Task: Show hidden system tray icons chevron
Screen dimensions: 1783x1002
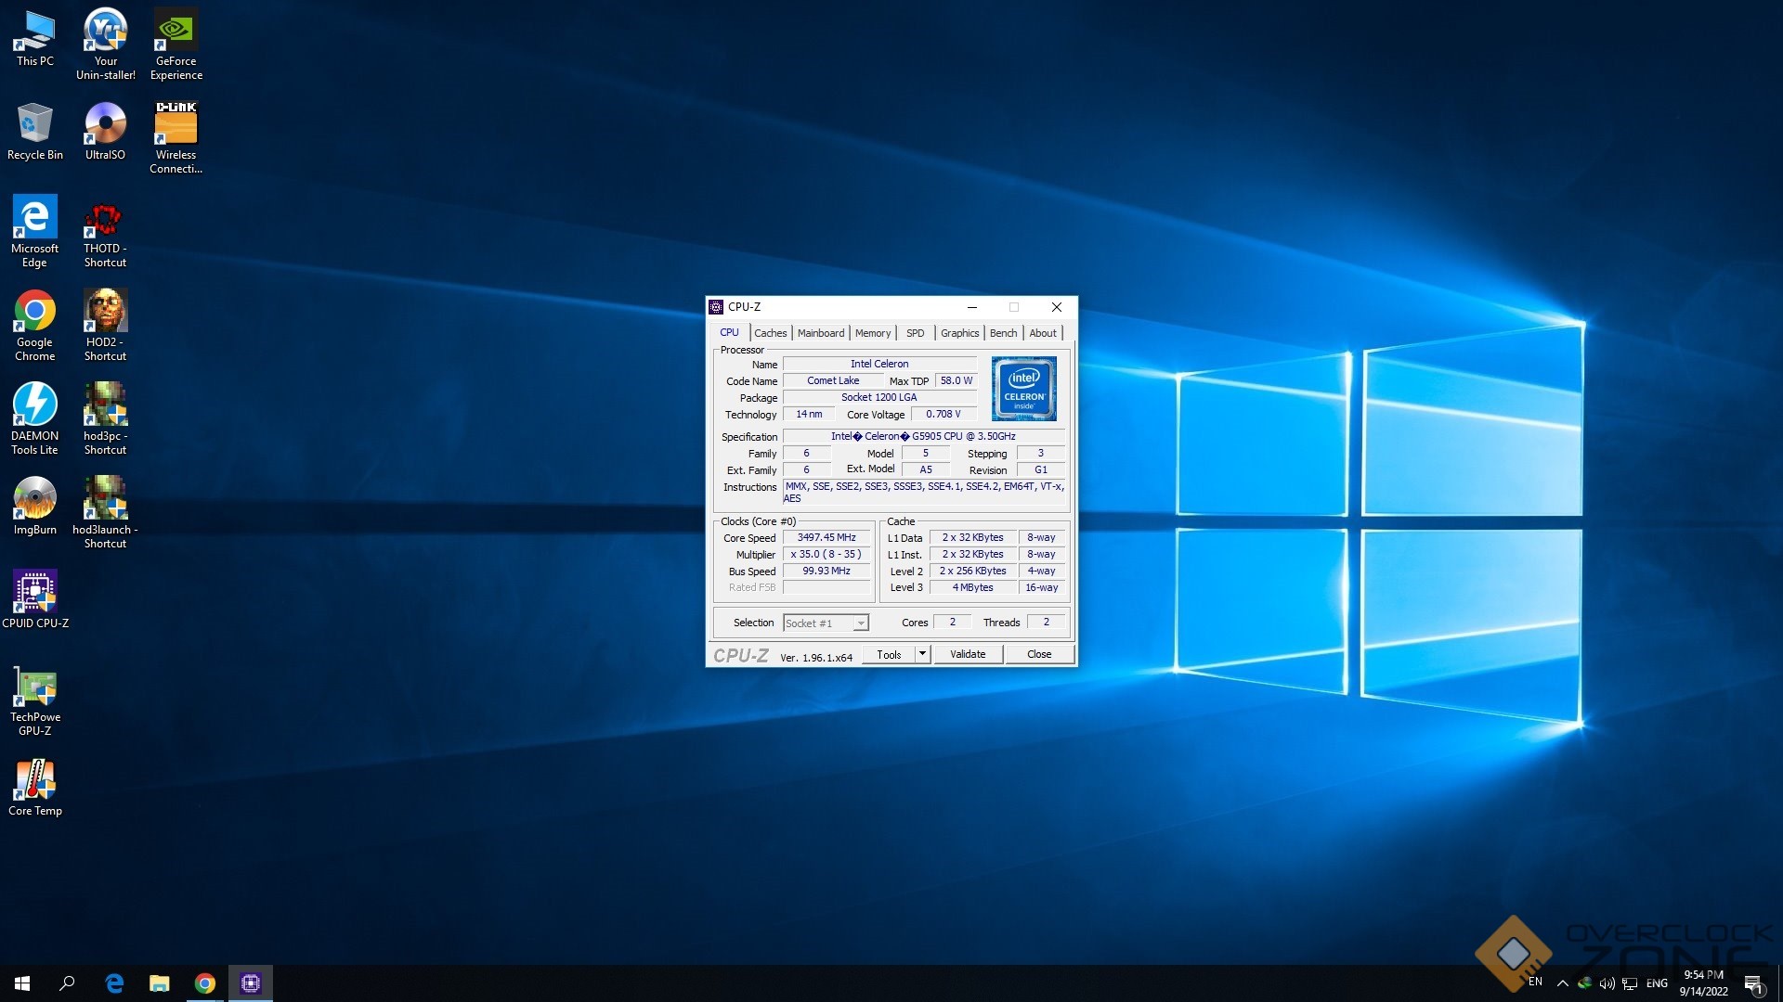Action: point(1563,983)
